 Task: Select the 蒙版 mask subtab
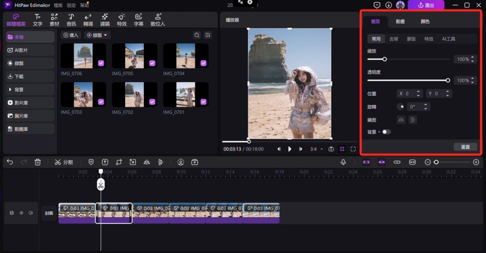[x=411, y=39]
